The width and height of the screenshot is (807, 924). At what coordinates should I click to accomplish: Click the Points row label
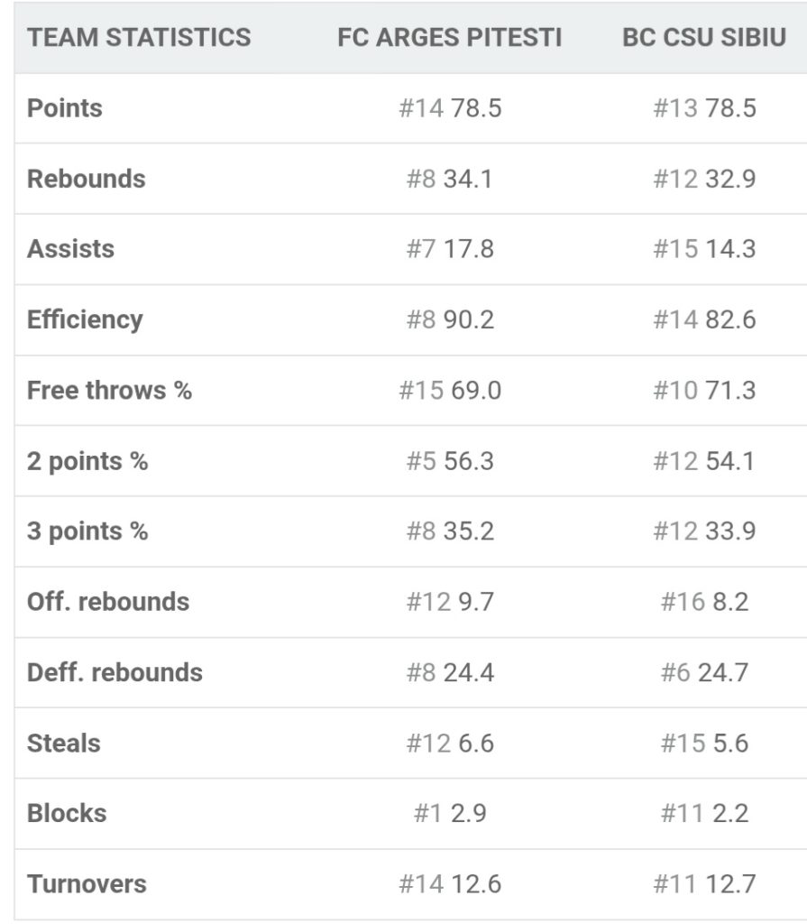coord(65,108)
